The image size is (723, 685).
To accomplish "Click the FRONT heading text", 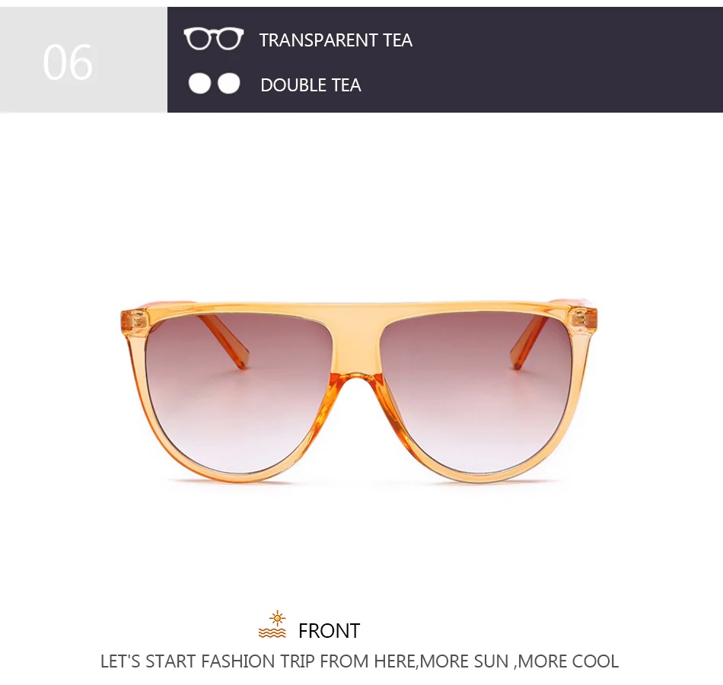I will 330,630.
